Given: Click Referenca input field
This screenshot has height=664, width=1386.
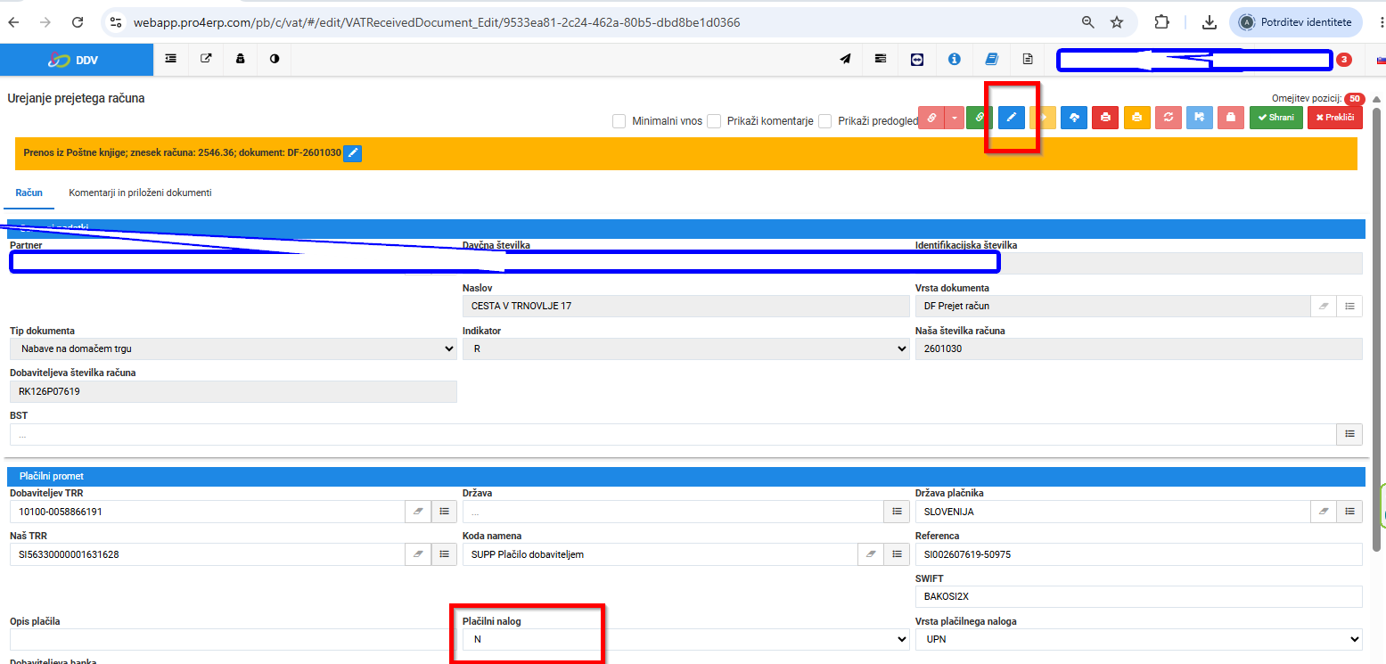Looking at the screenshot, I should click(1139, 554).
